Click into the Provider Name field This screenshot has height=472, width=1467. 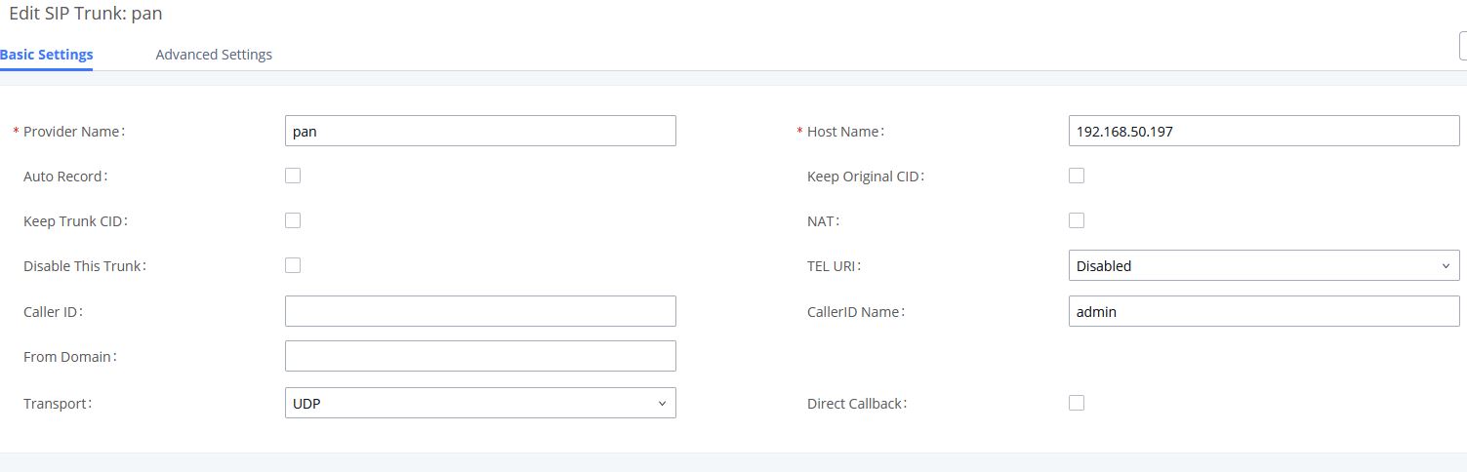click(x=479, y=131)
